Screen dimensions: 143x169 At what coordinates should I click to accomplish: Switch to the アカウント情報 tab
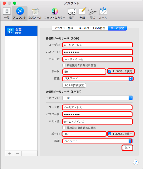pyautogui.click(x=64, y=28)
